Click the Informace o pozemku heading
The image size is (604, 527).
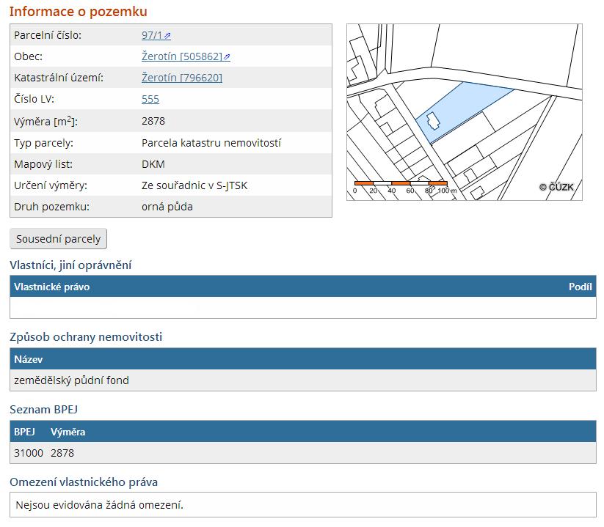pyautogui.click(x=79, y=12)
